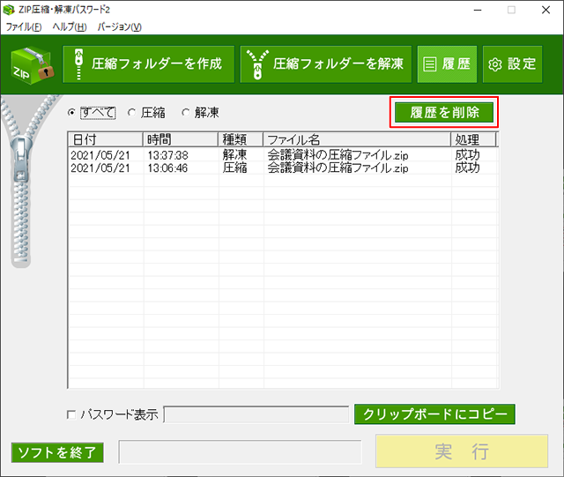Click 履歴を削除 button
Viewport: 564px width, 477px height.
pos(444,112)
